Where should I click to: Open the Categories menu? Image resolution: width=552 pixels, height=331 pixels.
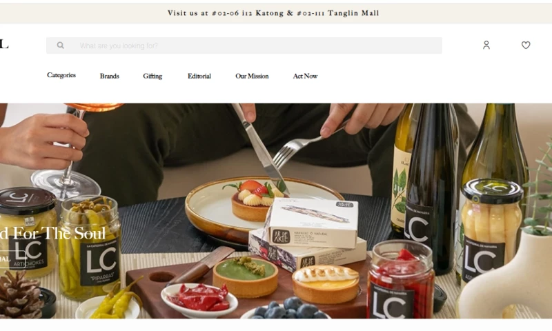coord(61,75)
